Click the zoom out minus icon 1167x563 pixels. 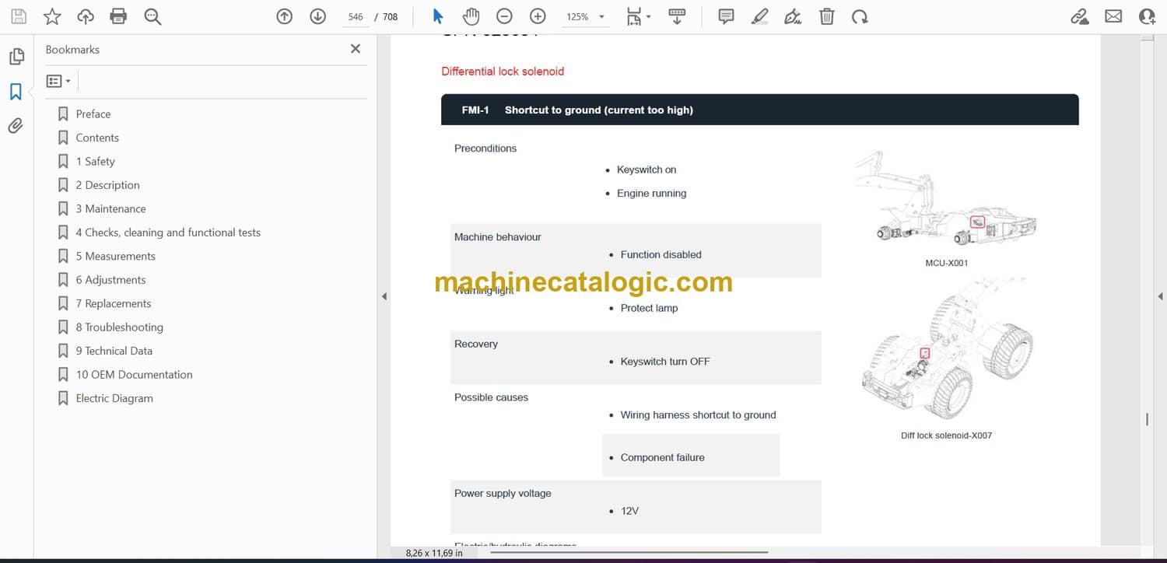[504, 16]
